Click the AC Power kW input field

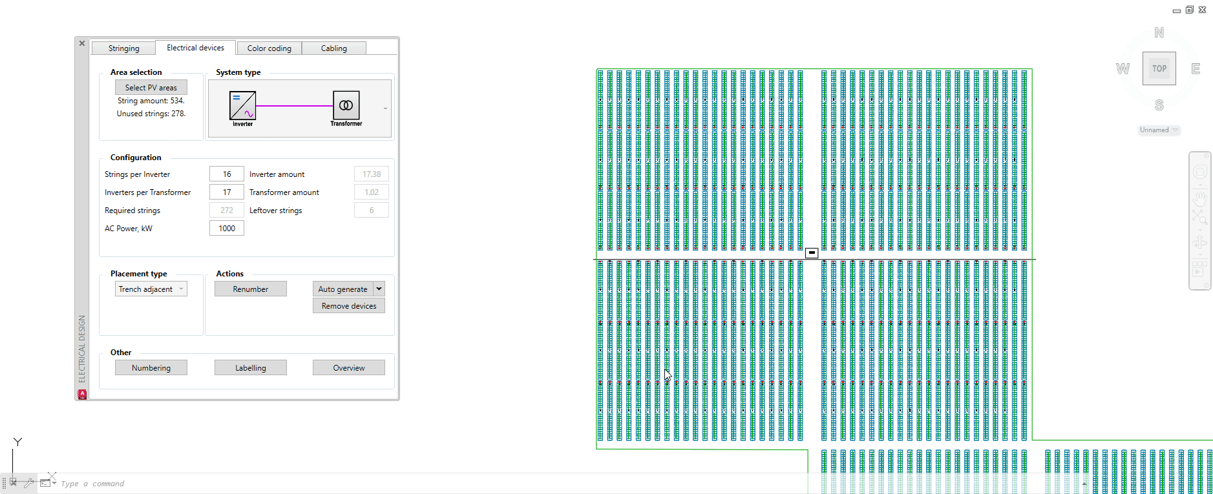pos(226,229)
